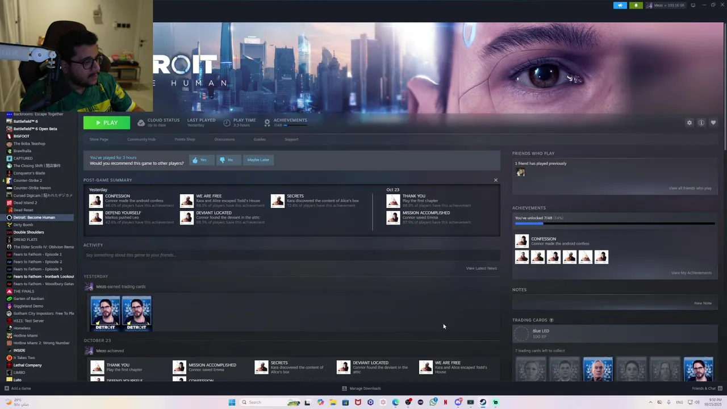This screenshot has width=727, height=409.
Task: Click the friend avatar under Friends Who Play
Action: [520, 173]
